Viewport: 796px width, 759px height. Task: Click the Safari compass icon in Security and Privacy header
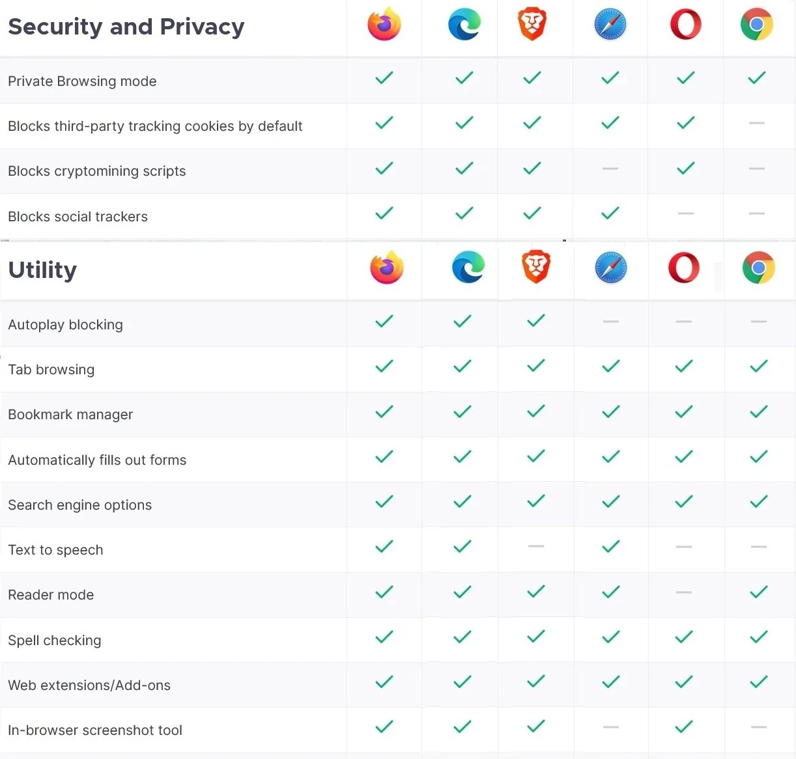[610, 25]
